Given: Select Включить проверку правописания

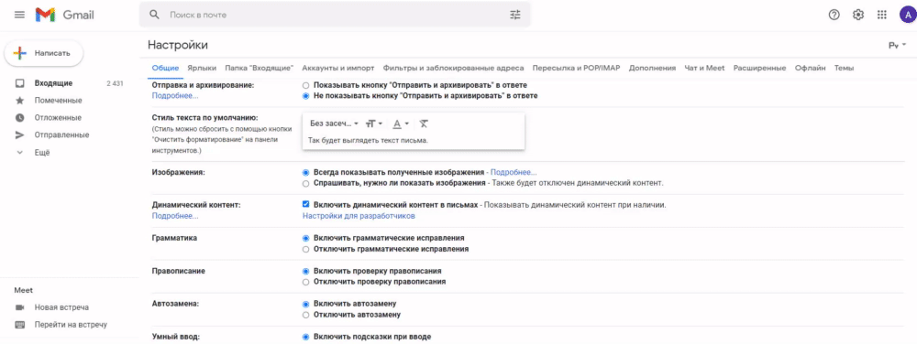Looking at the screenshot, I should pyautogui.click(x=306, y=271).
